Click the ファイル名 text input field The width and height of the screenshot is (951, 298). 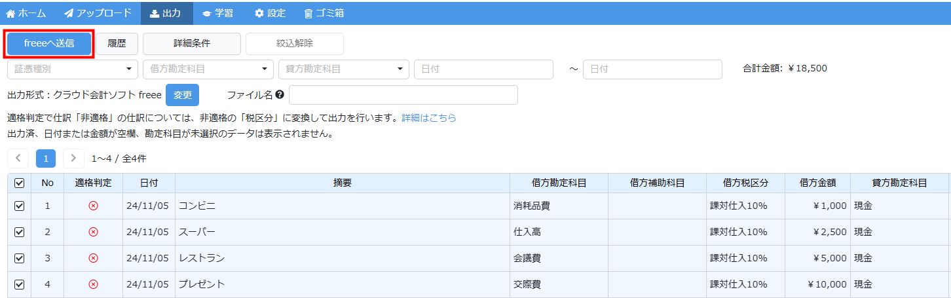[403, 95]
